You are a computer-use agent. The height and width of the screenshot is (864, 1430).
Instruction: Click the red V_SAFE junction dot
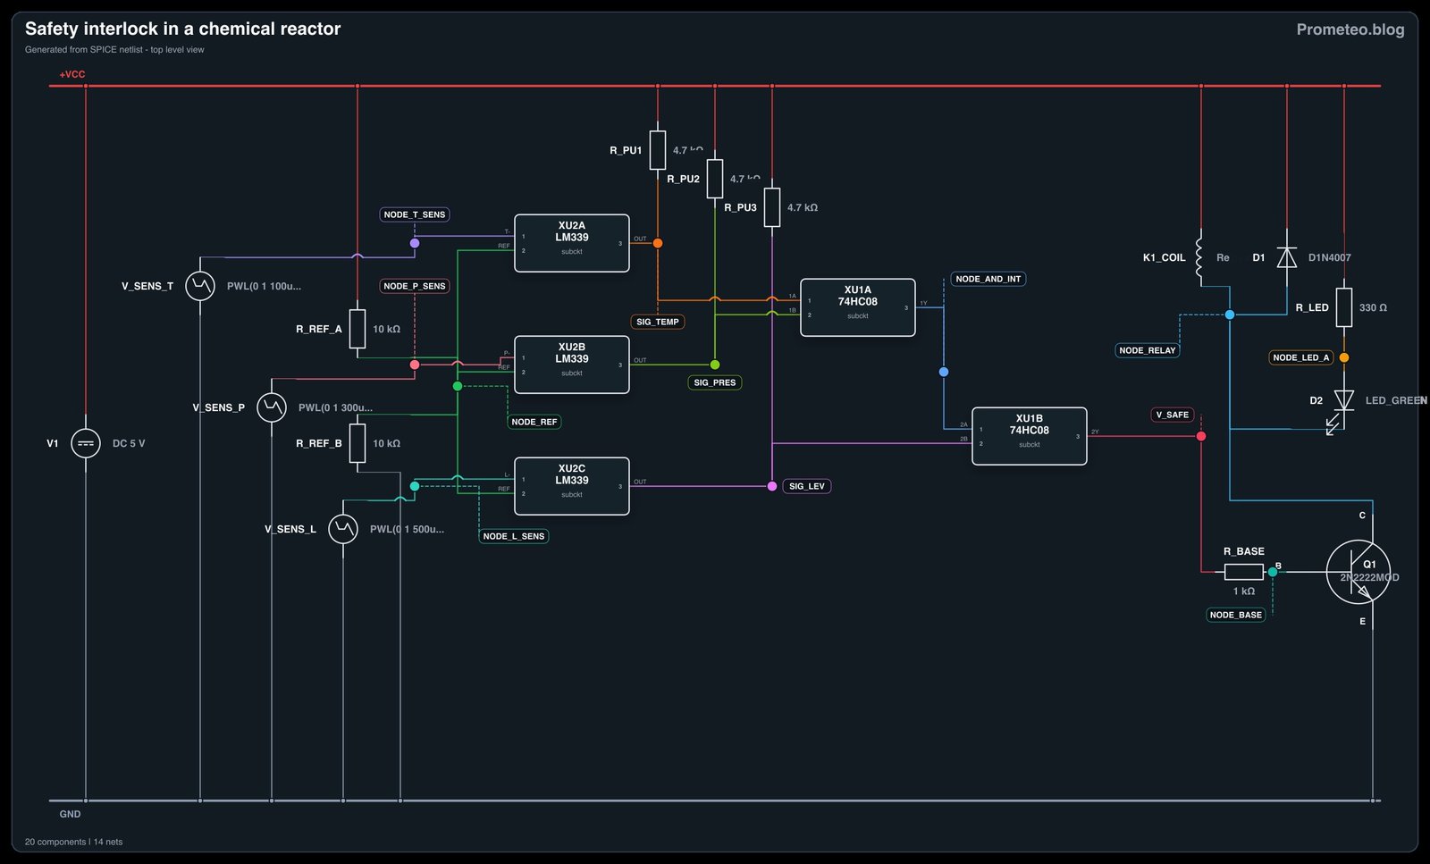(1201, 436)
